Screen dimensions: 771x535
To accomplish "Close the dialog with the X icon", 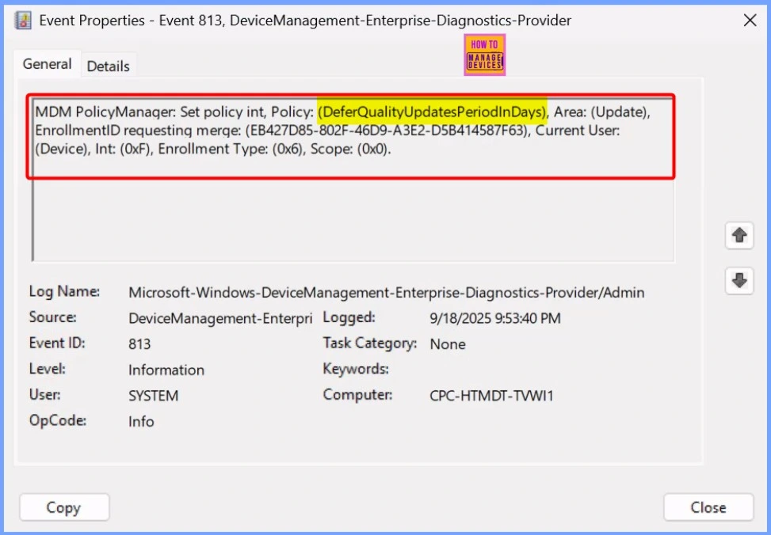I will click(x=749, y=21).
